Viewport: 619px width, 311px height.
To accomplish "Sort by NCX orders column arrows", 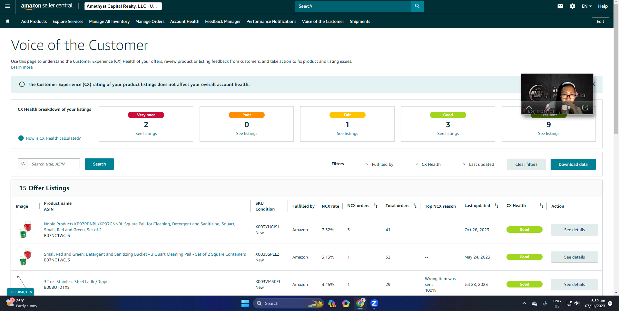I will tap(376, 206).
